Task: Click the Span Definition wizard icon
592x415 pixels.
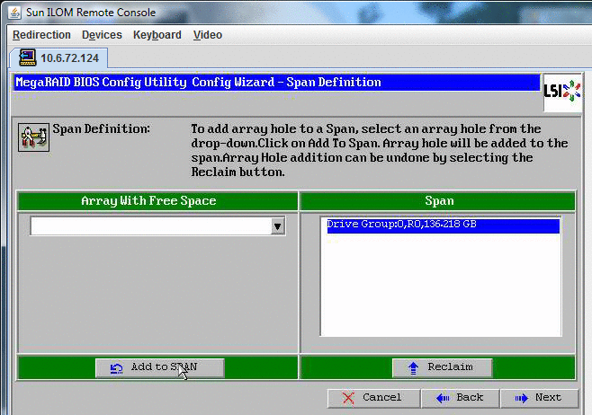Action: tap(33, 137)
